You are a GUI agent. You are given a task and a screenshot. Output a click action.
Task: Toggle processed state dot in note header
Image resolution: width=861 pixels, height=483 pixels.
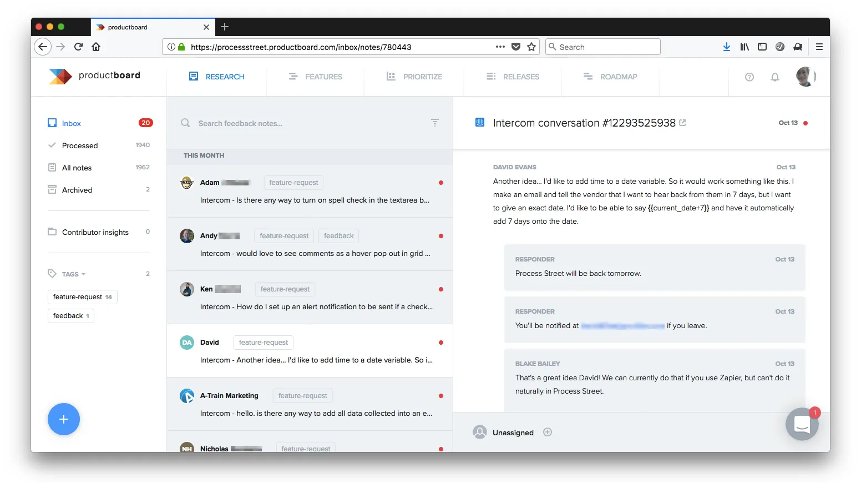[806, 123]
